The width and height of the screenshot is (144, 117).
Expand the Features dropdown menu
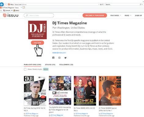coord(116,15)
